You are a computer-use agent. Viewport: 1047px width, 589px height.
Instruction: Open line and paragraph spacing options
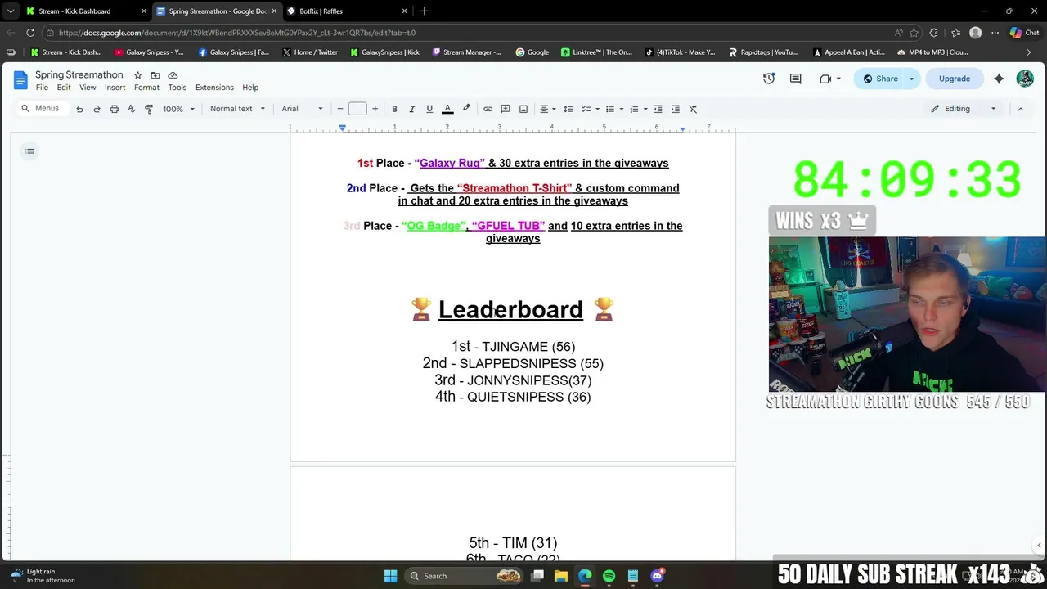click(x=568, y=109)
